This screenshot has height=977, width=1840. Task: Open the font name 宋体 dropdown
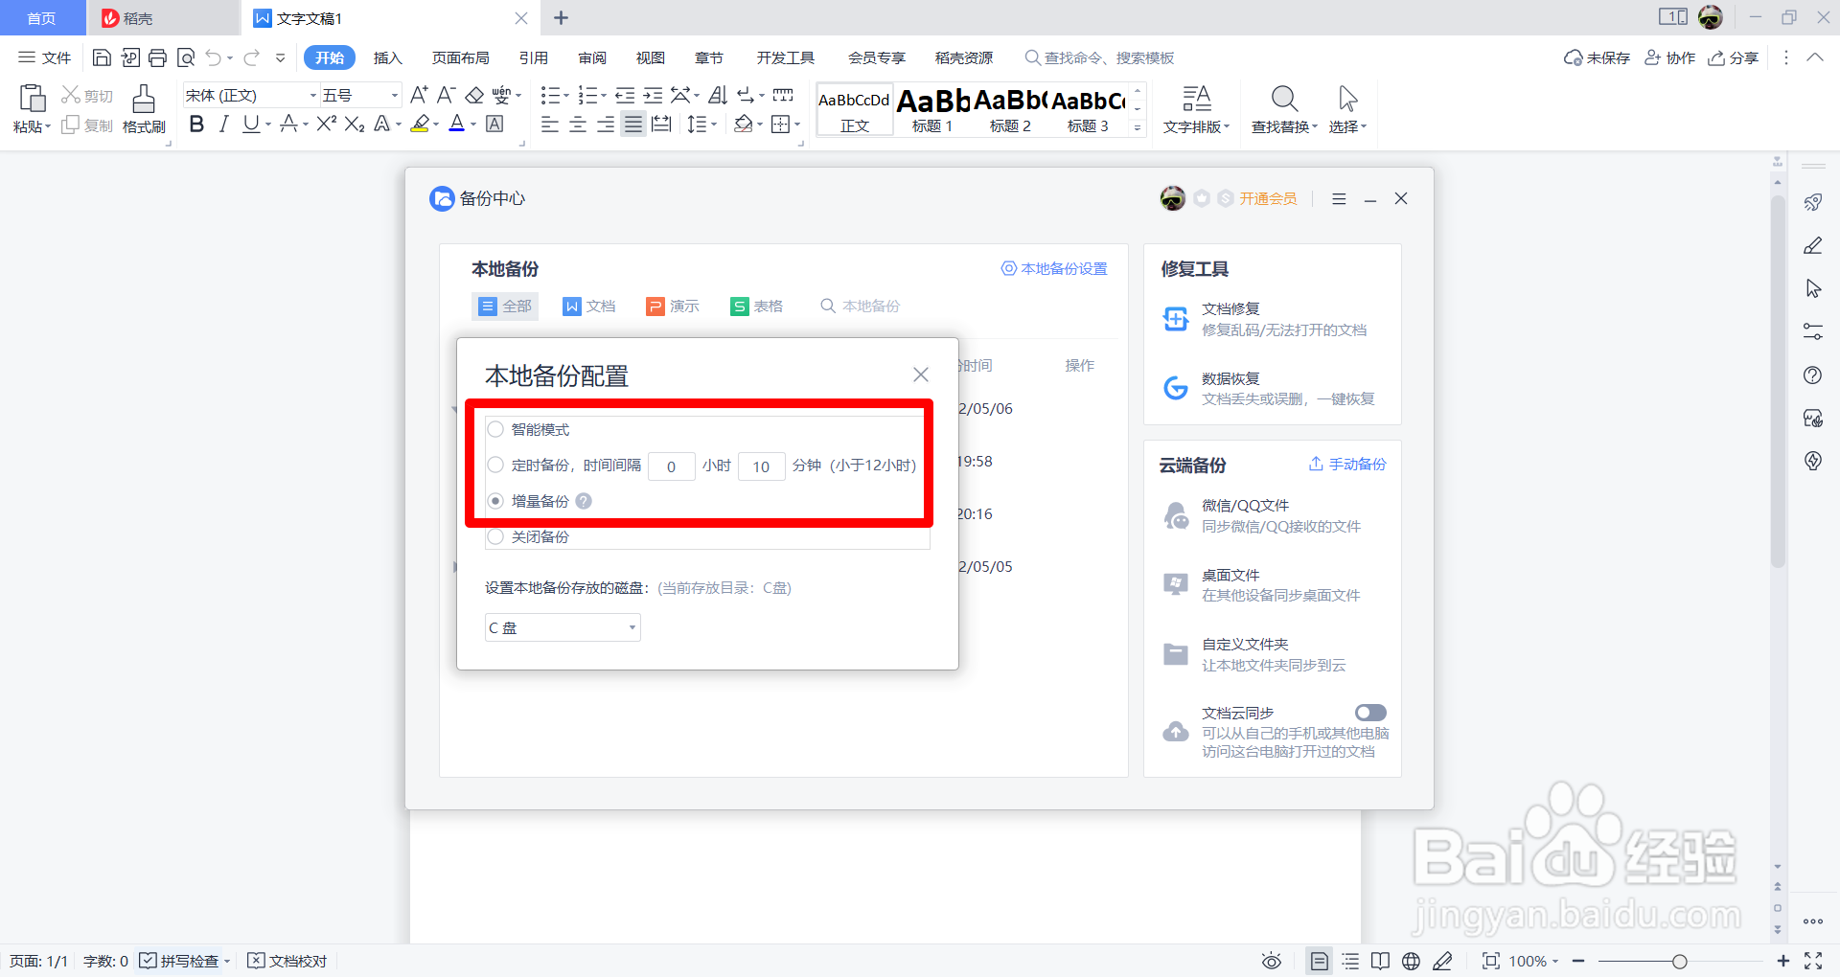pos(312,95)
